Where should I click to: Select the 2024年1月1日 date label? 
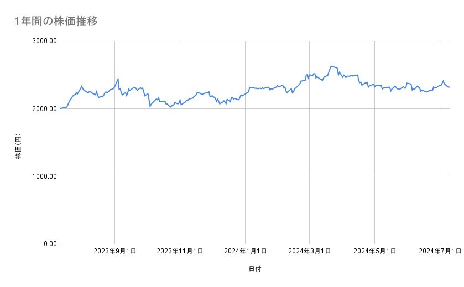tap(245, 252)
